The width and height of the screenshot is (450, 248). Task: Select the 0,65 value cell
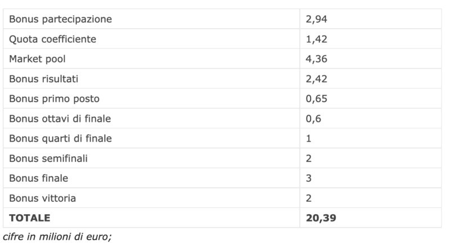coord(316,99)
